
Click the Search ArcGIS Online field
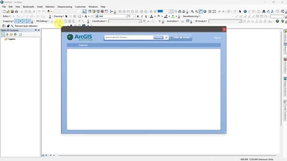coord(129,38)
